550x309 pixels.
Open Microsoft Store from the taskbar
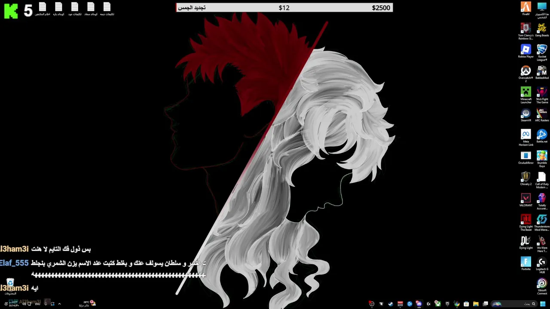click(466, 304)
